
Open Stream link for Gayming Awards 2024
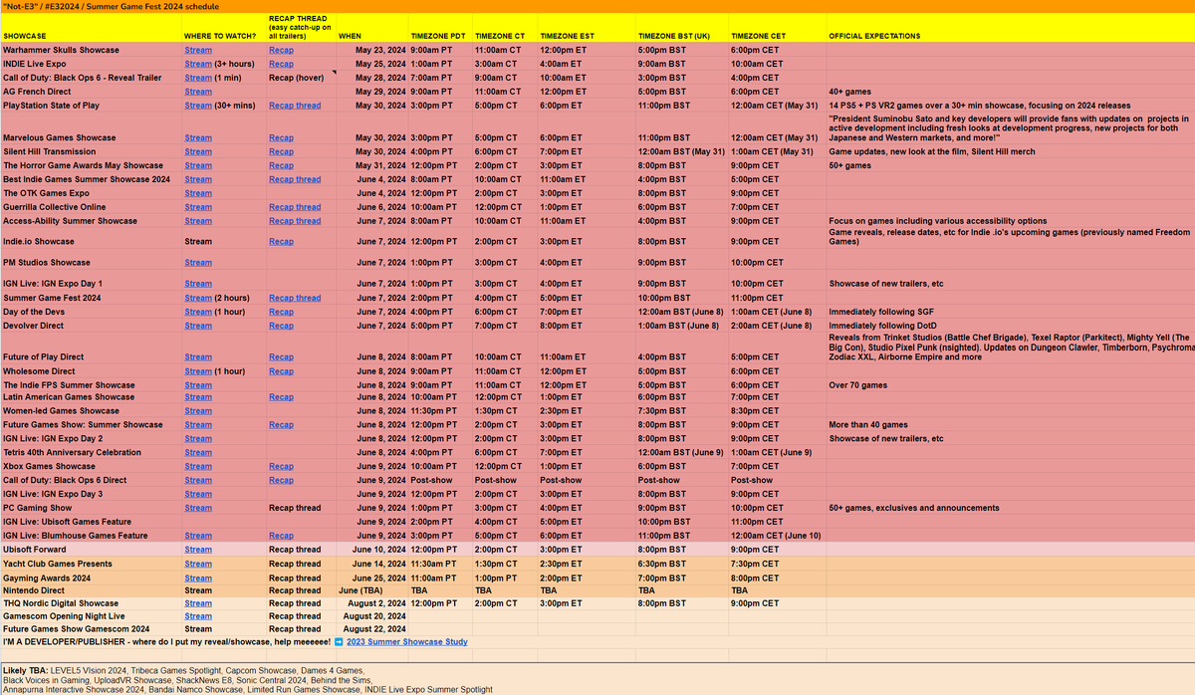(198, 578)
